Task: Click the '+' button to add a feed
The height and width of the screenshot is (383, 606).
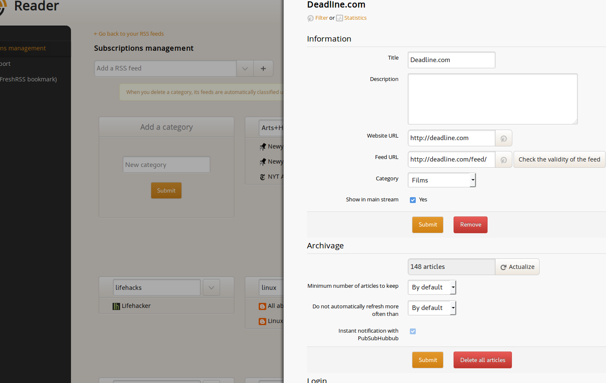Action: pyautogui.click(x=263, y=68)
